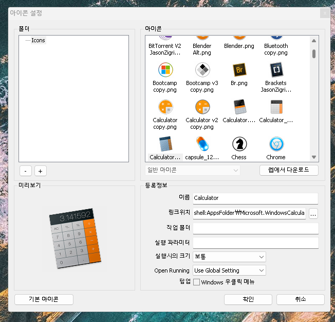The width and height of the screenshot is (335, 322).
Task: Click the 확인 button
Action: [248, 299]
